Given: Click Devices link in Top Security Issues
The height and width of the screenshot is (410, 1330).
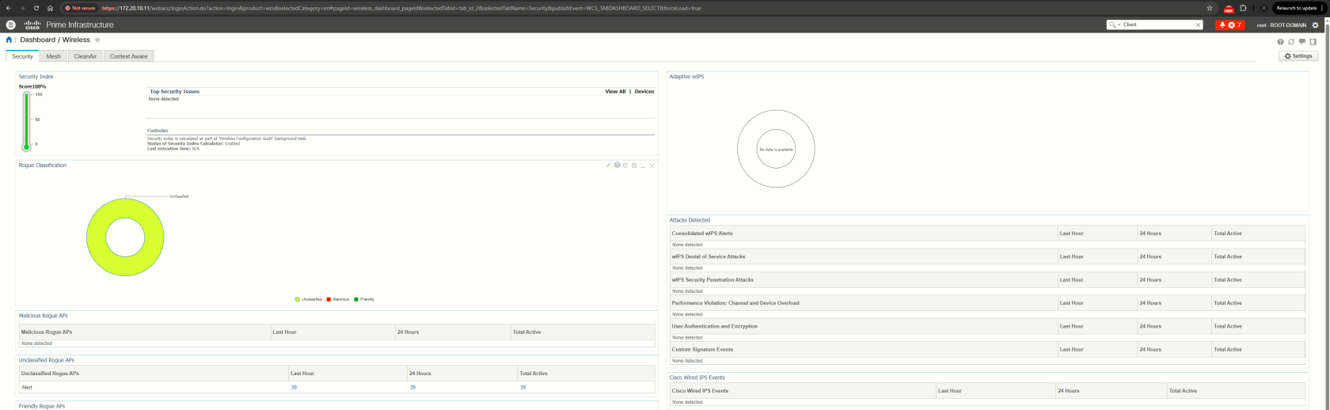Looking at the screenshot, I should tap(644, 91).
